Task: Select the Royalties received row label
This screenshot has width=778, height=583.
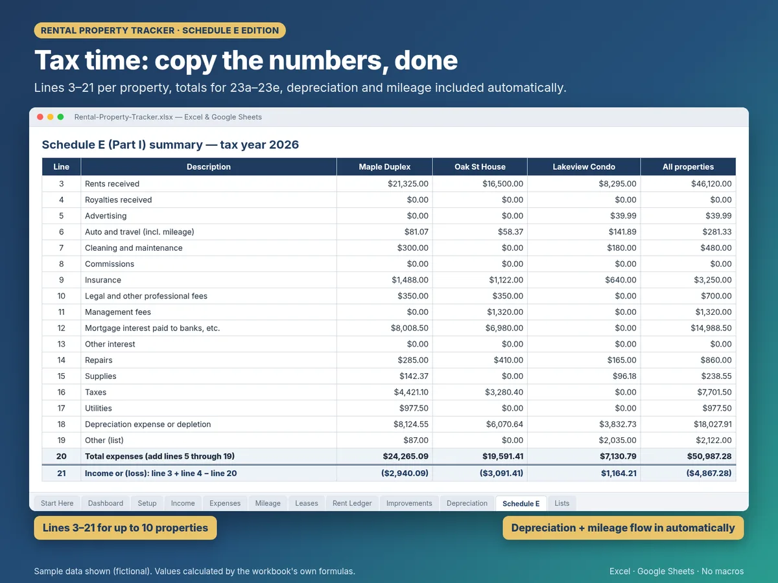Action: [x=118, y=200]
